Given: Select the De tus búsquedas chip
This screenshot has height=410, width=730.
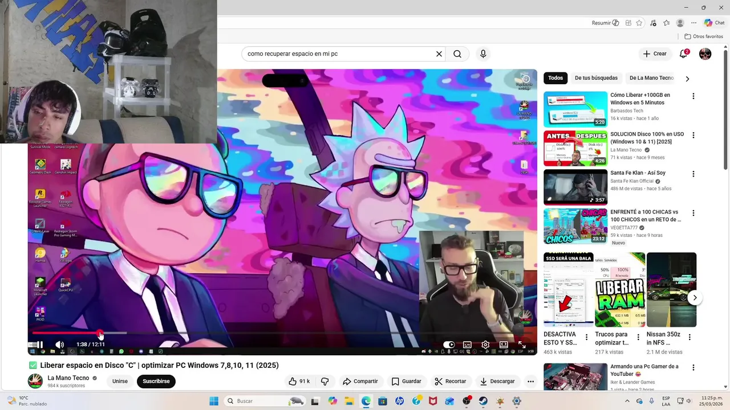Looking at the screenshot, I should [x=596, y=78].
